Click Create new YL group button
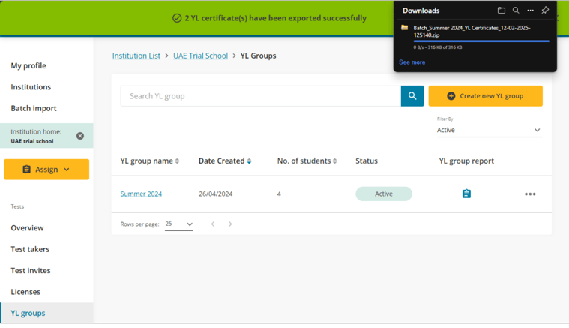The image size is (569, 328). click(485, 96)
